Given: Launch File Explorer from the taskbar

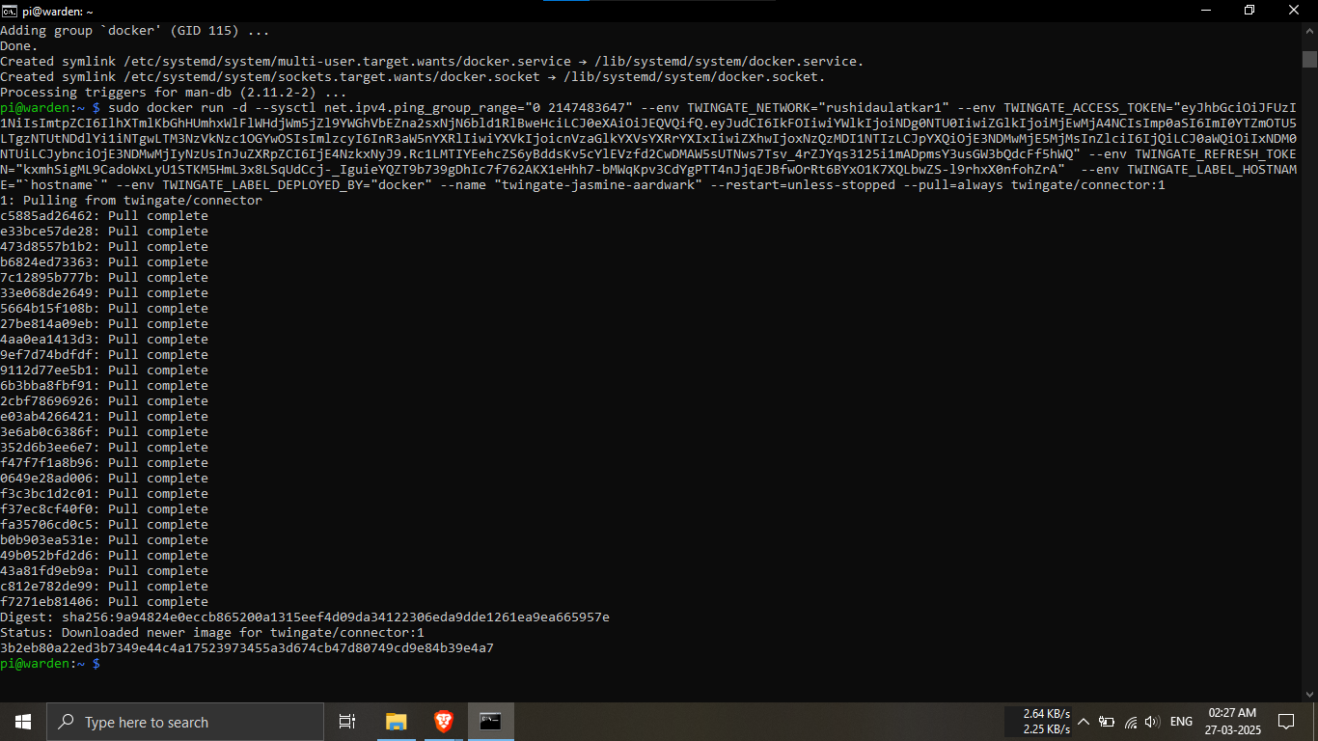Looking at the screenshot, I should [x=396, y=722].
